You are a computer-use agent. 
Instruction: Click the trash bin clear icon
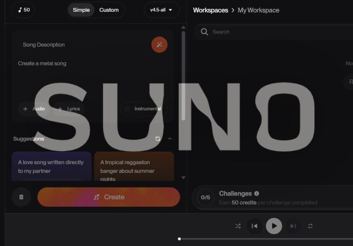click(x=22, y=197)
